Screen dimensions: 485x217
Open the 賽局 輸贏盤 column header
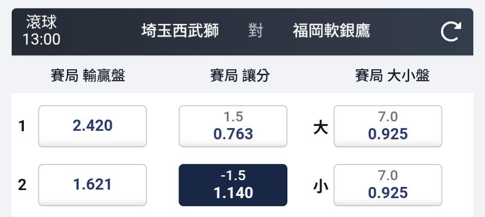click(x=88, y=75)
